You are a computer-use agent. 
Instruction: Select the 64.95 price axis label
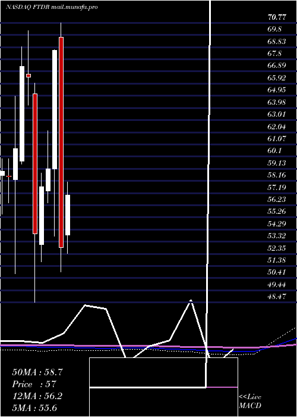tap(277, 90)
